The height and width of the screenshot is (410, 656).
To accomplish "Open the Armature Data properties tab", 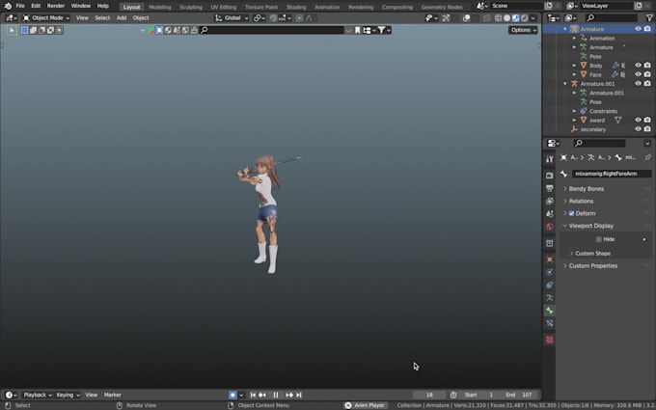I will [x=549, y=298].
